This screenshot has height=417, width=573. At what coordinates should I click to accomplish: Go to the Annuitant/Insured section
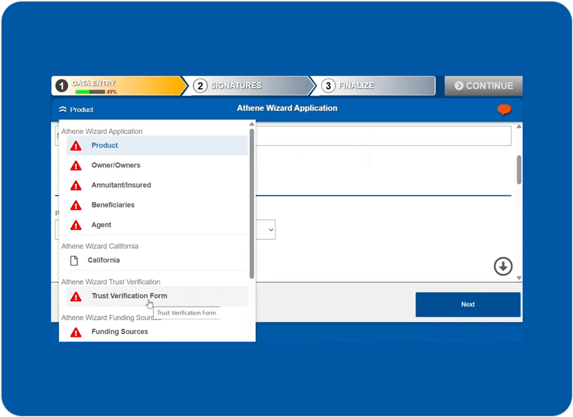pos(157,185)
